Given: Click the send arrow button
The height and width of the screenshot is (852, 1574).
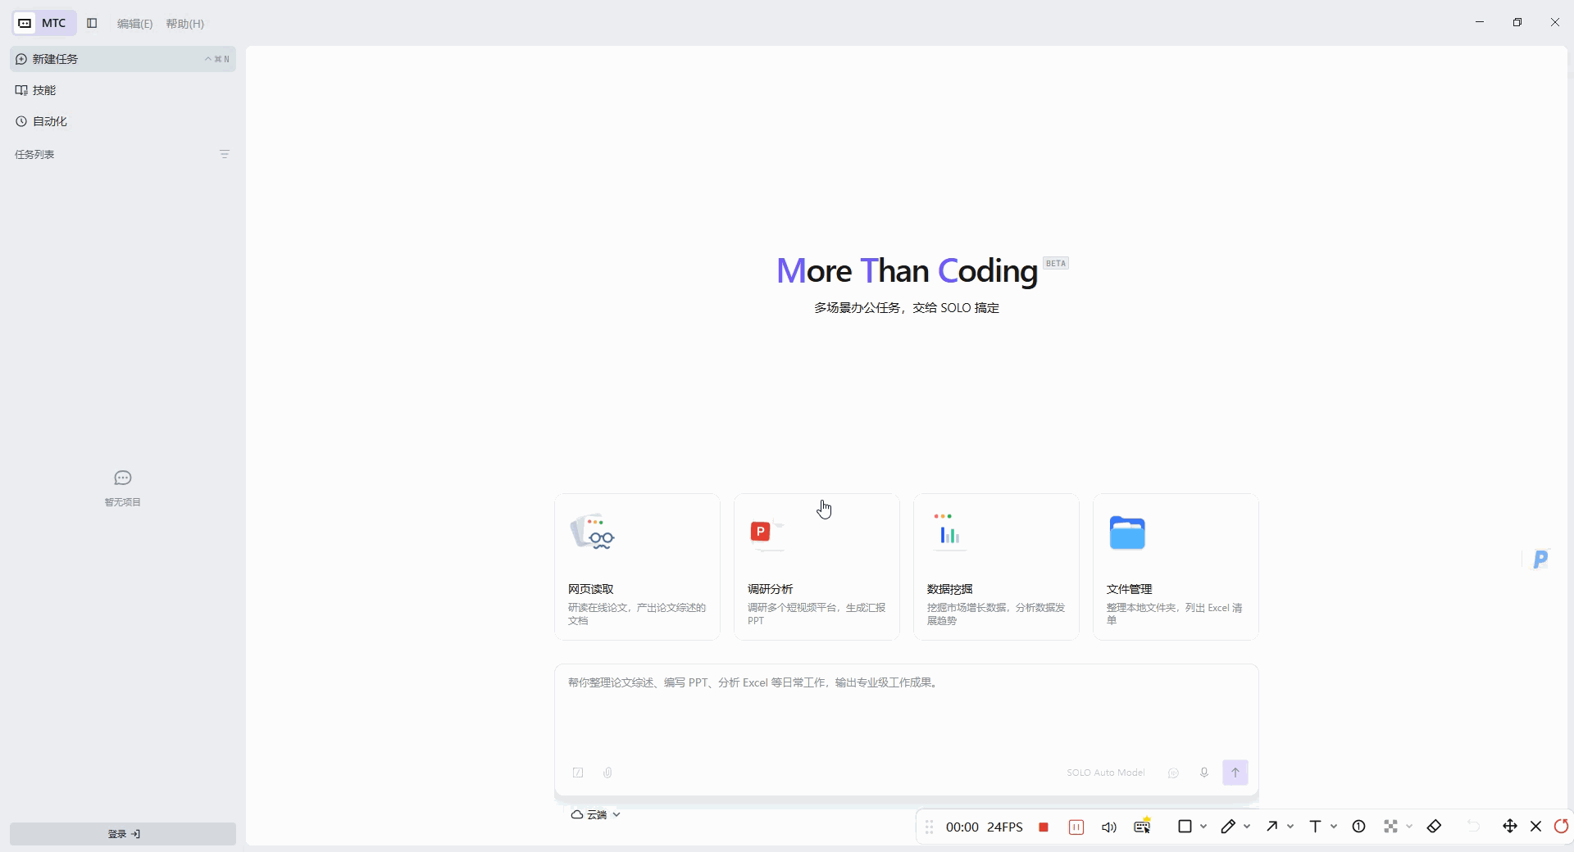Looking at the screenshot, I should coord(1235,773).
